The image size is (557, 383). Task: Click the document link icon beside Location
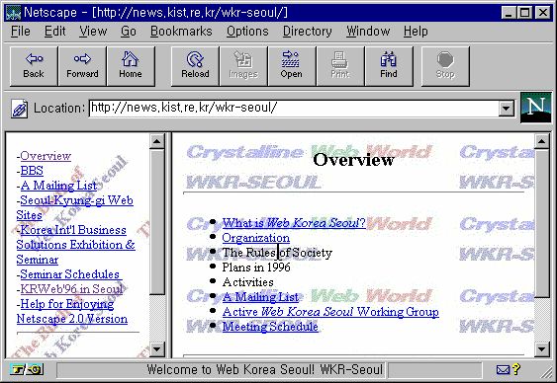(19, 109)
